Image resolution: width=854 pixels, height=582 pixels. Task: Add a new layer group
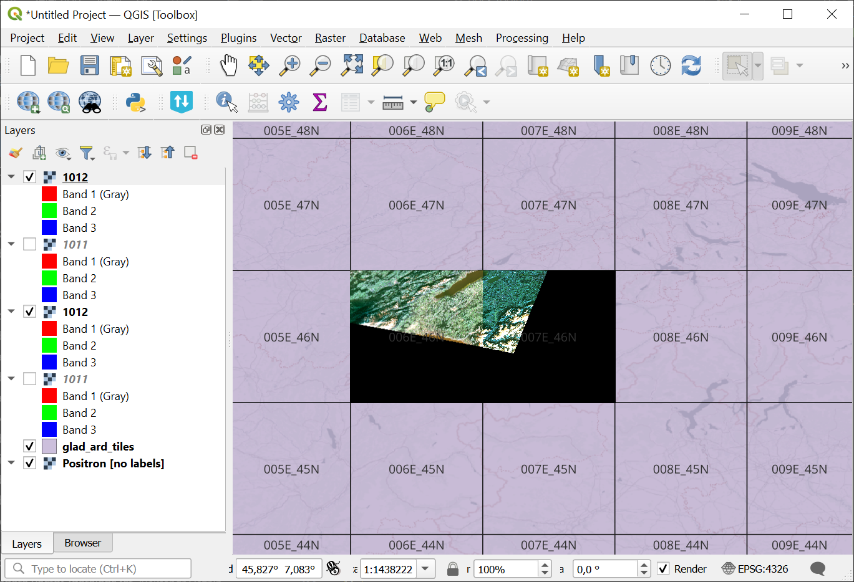39,153
